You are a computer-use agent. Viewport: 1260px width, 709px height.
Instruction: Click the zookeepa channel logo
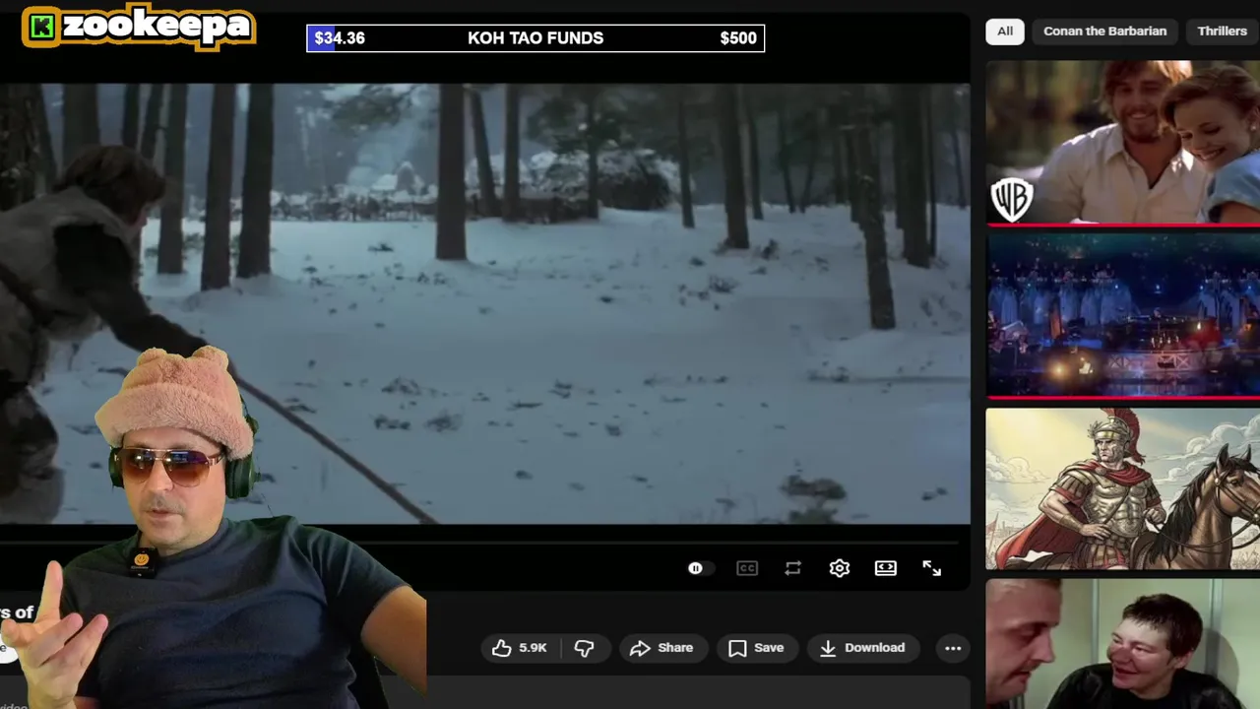click(x=138, y=27)
